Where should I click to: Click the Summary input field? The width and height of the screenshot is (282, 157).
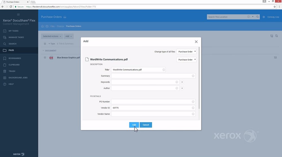click(153, 76)
